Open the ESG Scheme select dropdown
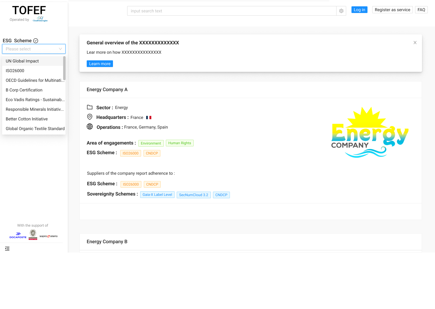 click(x=34, y=49)
